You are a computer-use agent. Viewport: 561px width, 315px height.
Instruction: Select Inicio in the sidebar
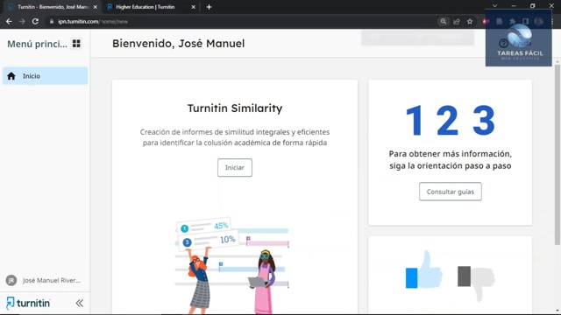pyautogui.click(x=45, y=76)
